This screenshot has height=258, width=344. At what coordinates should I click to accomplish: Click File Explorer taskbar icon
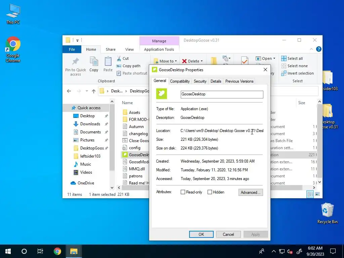point(74,251)
